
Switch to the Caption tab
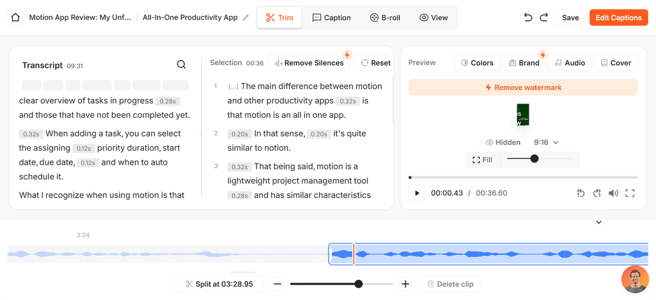coord(332,17)
